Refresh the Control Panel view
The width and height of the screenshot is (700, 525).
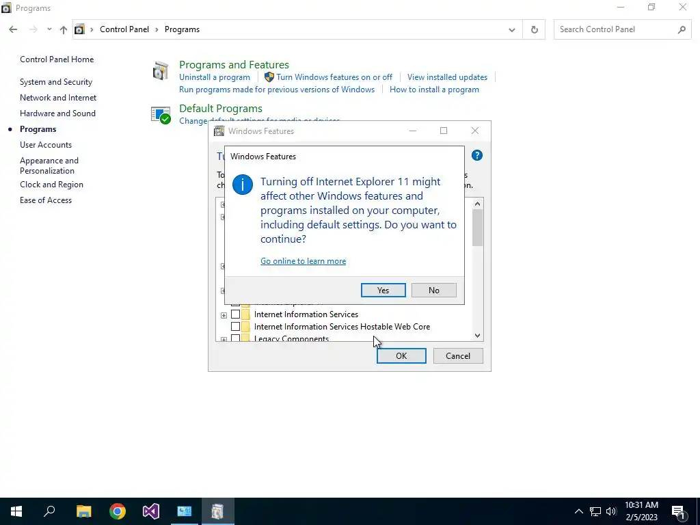534,30
